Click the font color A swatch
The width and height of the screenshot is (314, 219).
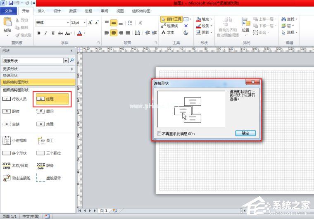click(79, 33)
